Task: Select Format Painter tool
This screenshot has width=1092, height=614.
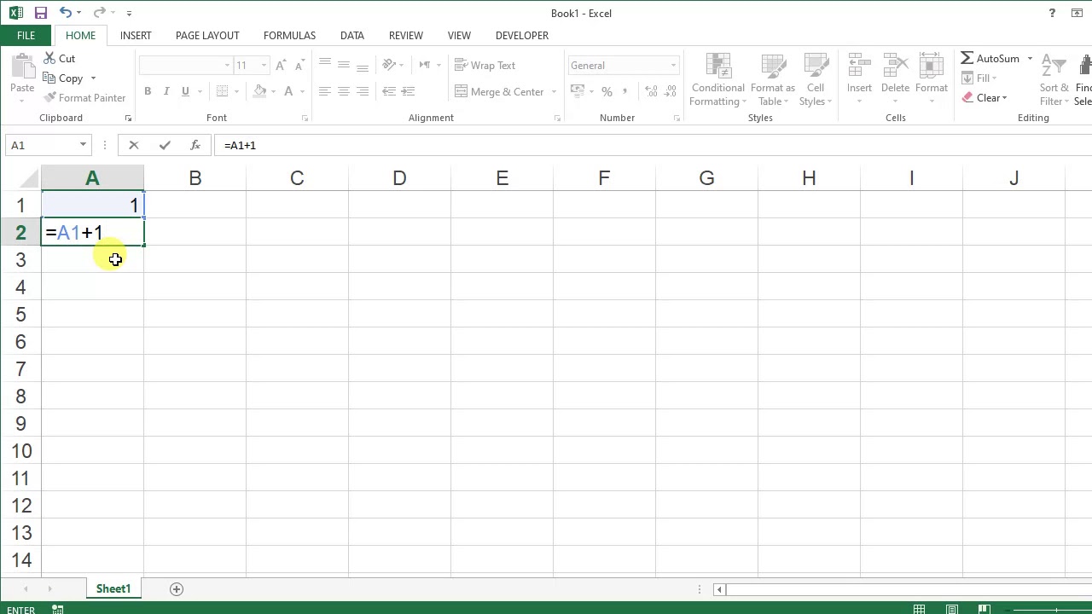Action: tap(85, 98)
